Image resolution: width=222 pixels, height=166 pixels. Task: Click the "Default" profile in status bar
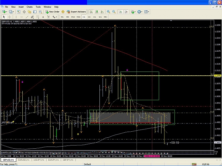[87, 164]
